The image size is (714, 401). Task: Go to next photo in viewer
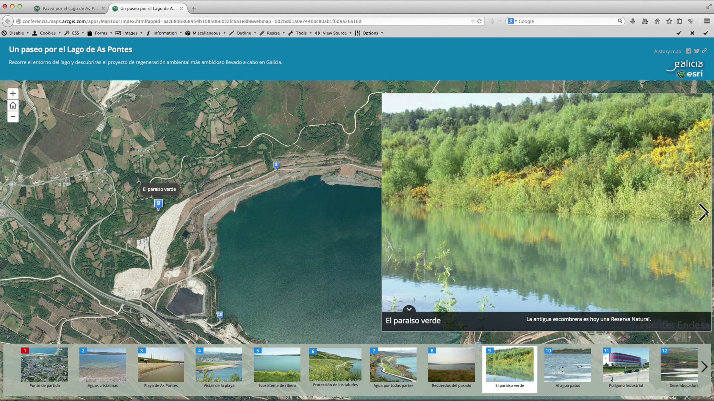(x=703, y=212)
